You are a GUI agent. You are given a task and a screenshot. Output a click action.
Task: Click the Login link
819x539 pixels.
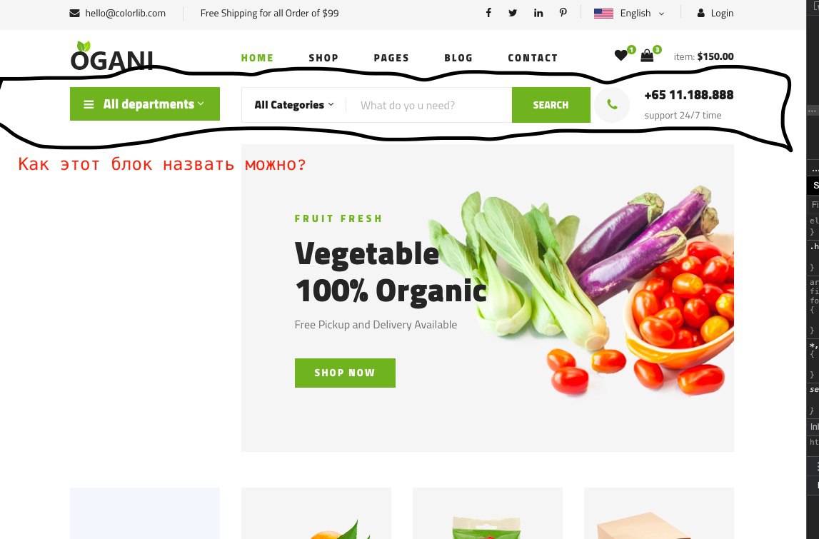tap(715, 13)
